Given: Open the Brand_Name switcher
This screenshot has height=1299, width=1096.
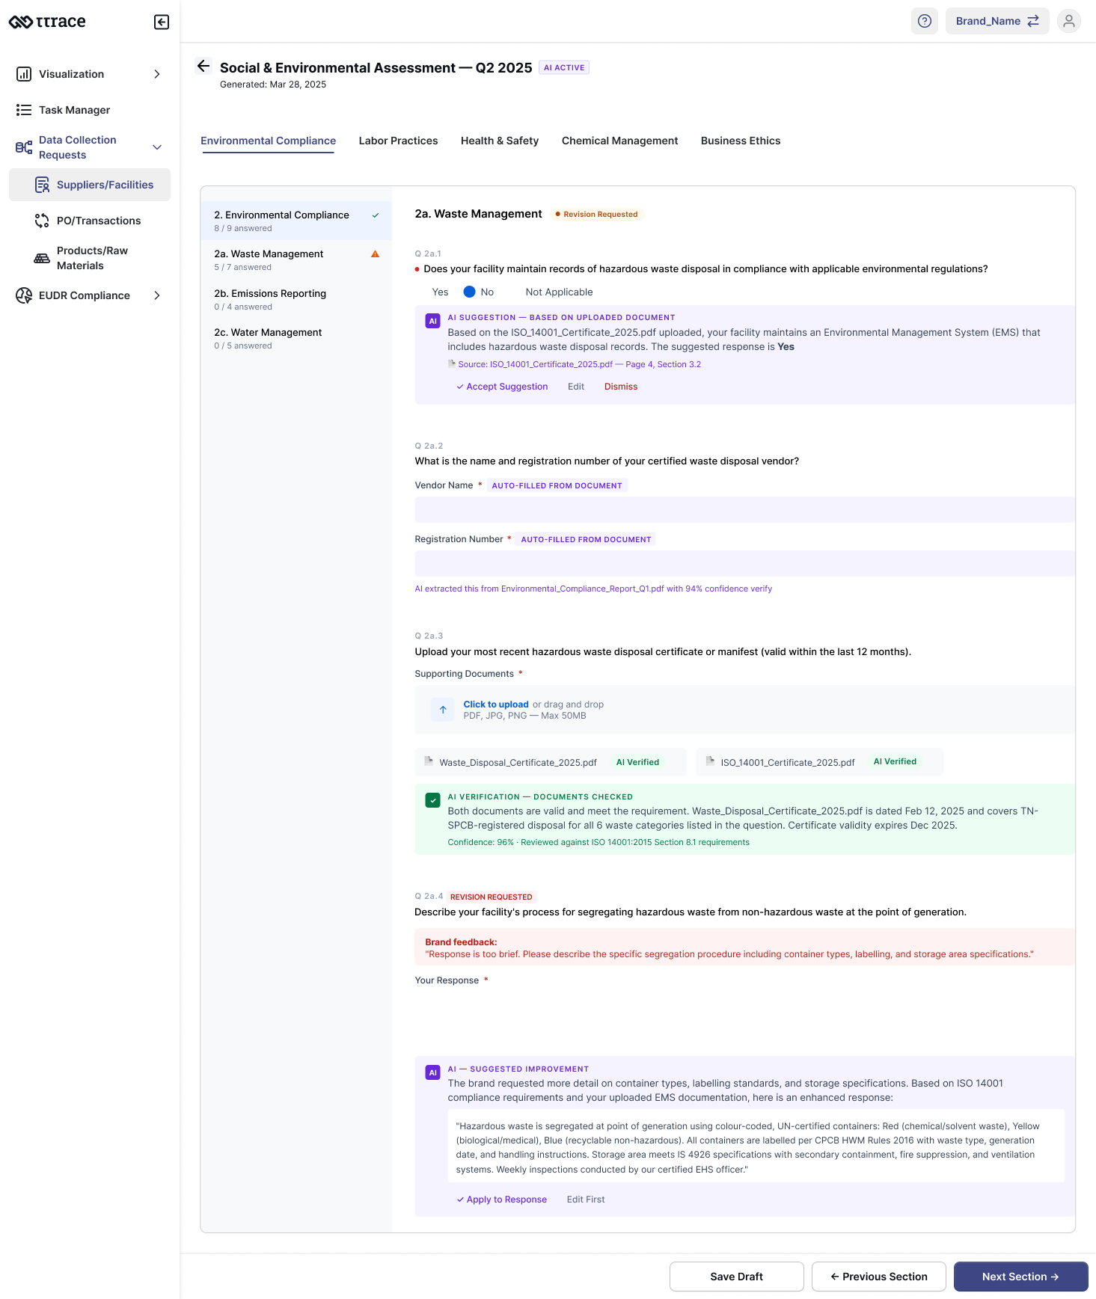Looking at the screenshot, I should tap(997, 21).
